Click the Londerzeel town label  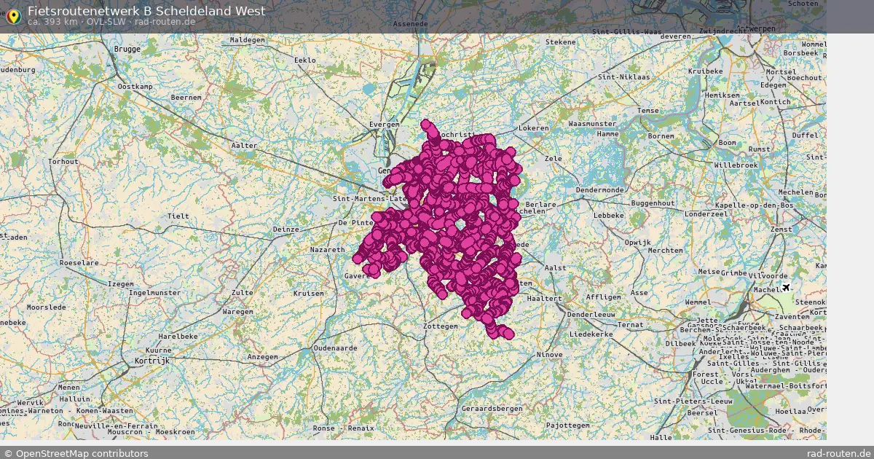(x=706, y=215)
